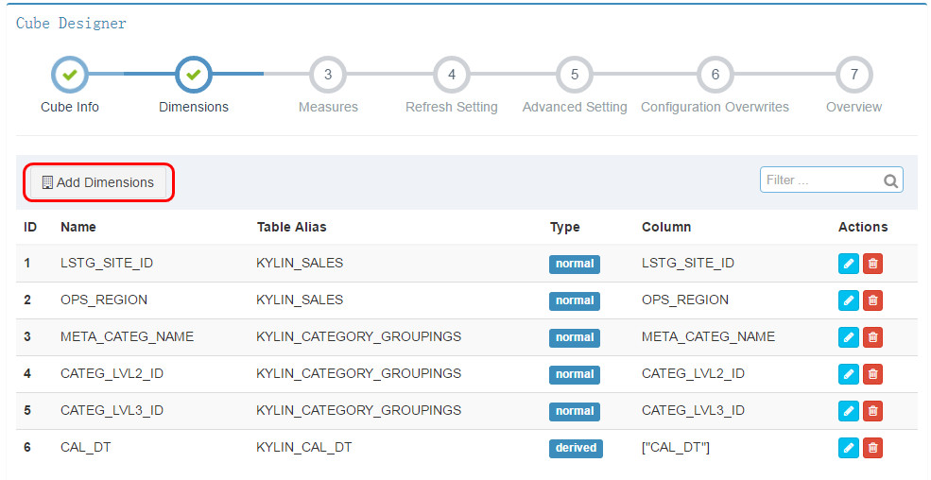Edit the CAL_DT dimension

click(x=849, y=447)
